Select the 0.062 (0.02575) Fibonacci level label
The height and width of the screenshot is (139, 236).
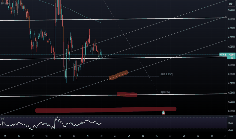coord(167,74)
